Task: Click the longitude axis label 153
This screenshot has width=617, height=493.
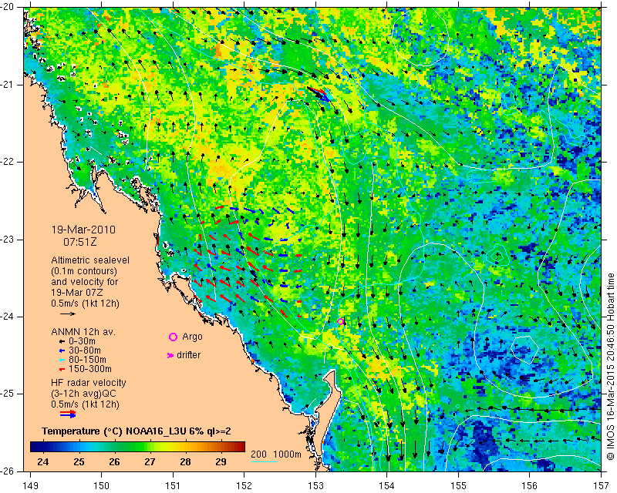Action: tap(315, 486)
